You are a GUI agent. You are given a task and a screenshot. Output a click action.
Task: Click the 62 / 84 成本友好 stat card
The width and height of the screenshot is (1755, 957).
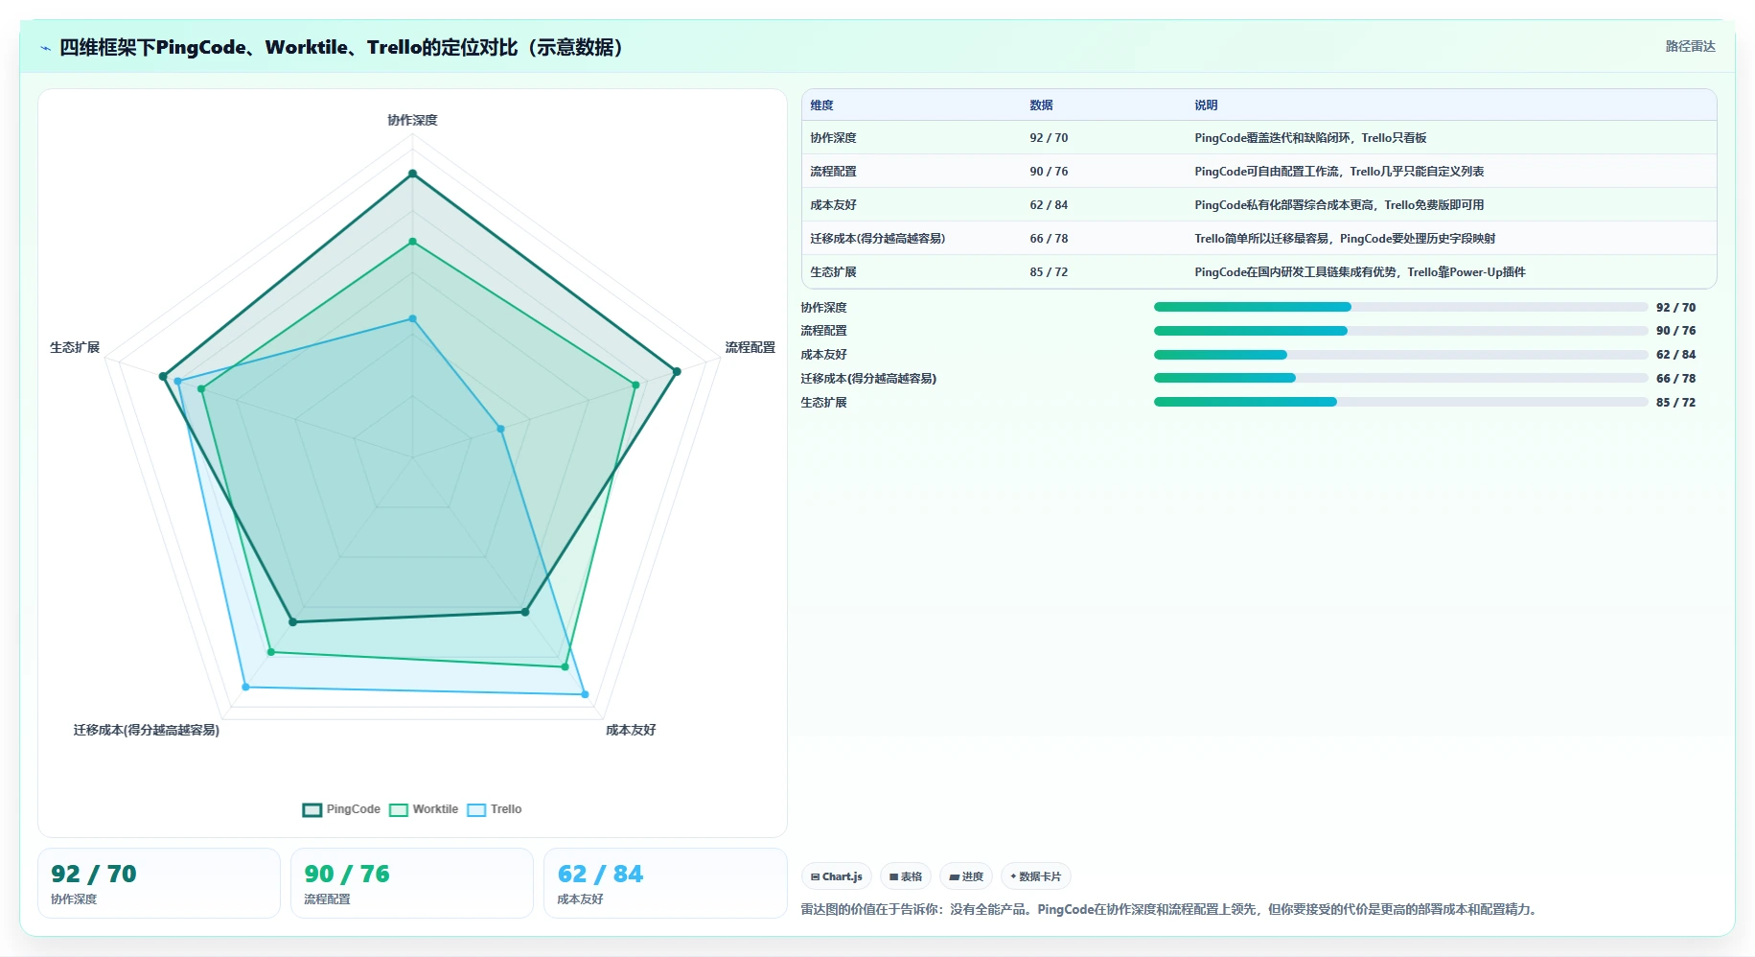665,883
